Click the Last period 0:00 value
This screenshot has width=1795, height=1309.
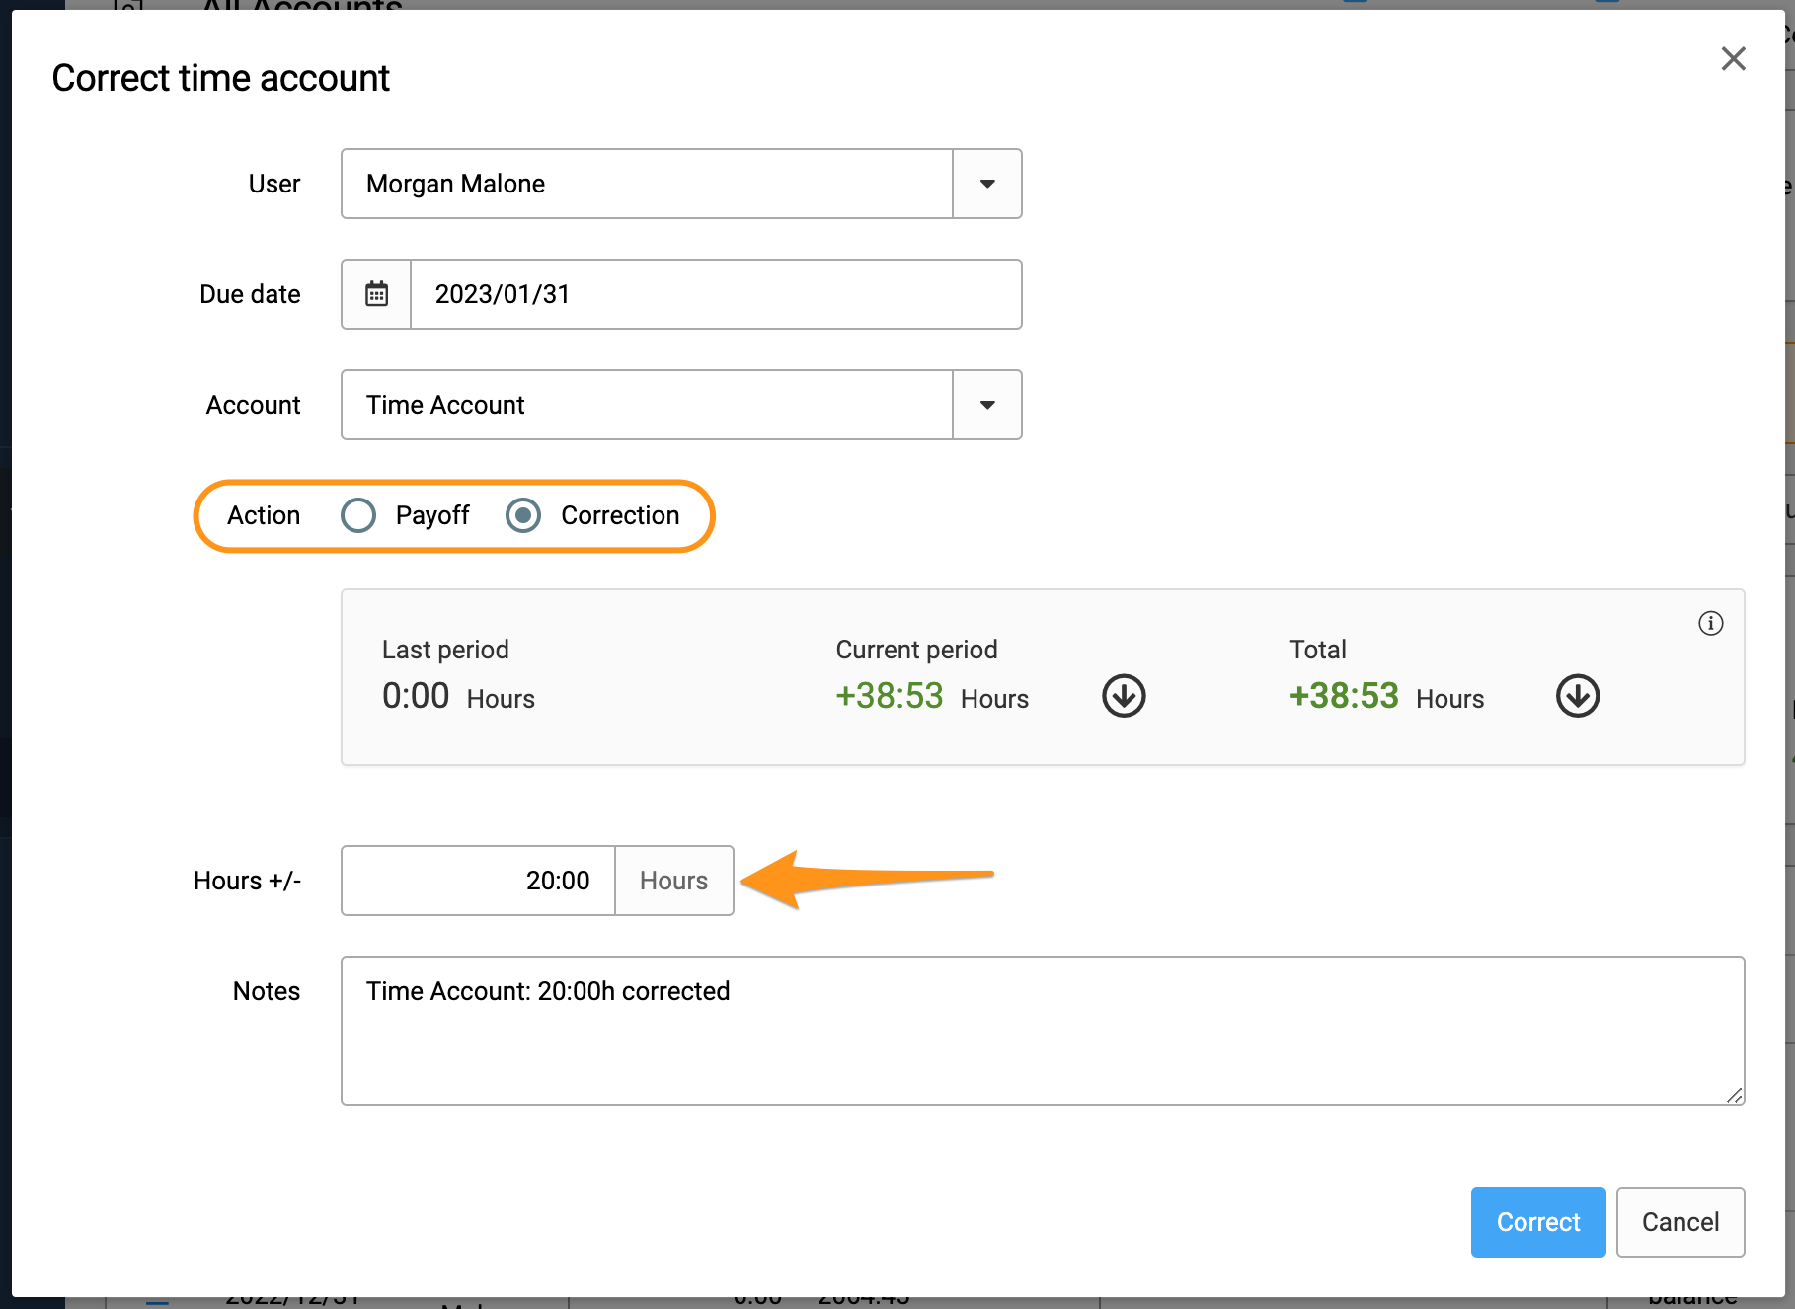click(416, 696)
